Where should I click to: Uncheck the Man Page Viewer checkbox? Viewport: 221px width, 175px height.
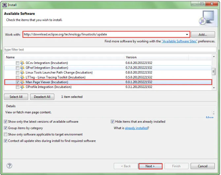click(17, 82)
